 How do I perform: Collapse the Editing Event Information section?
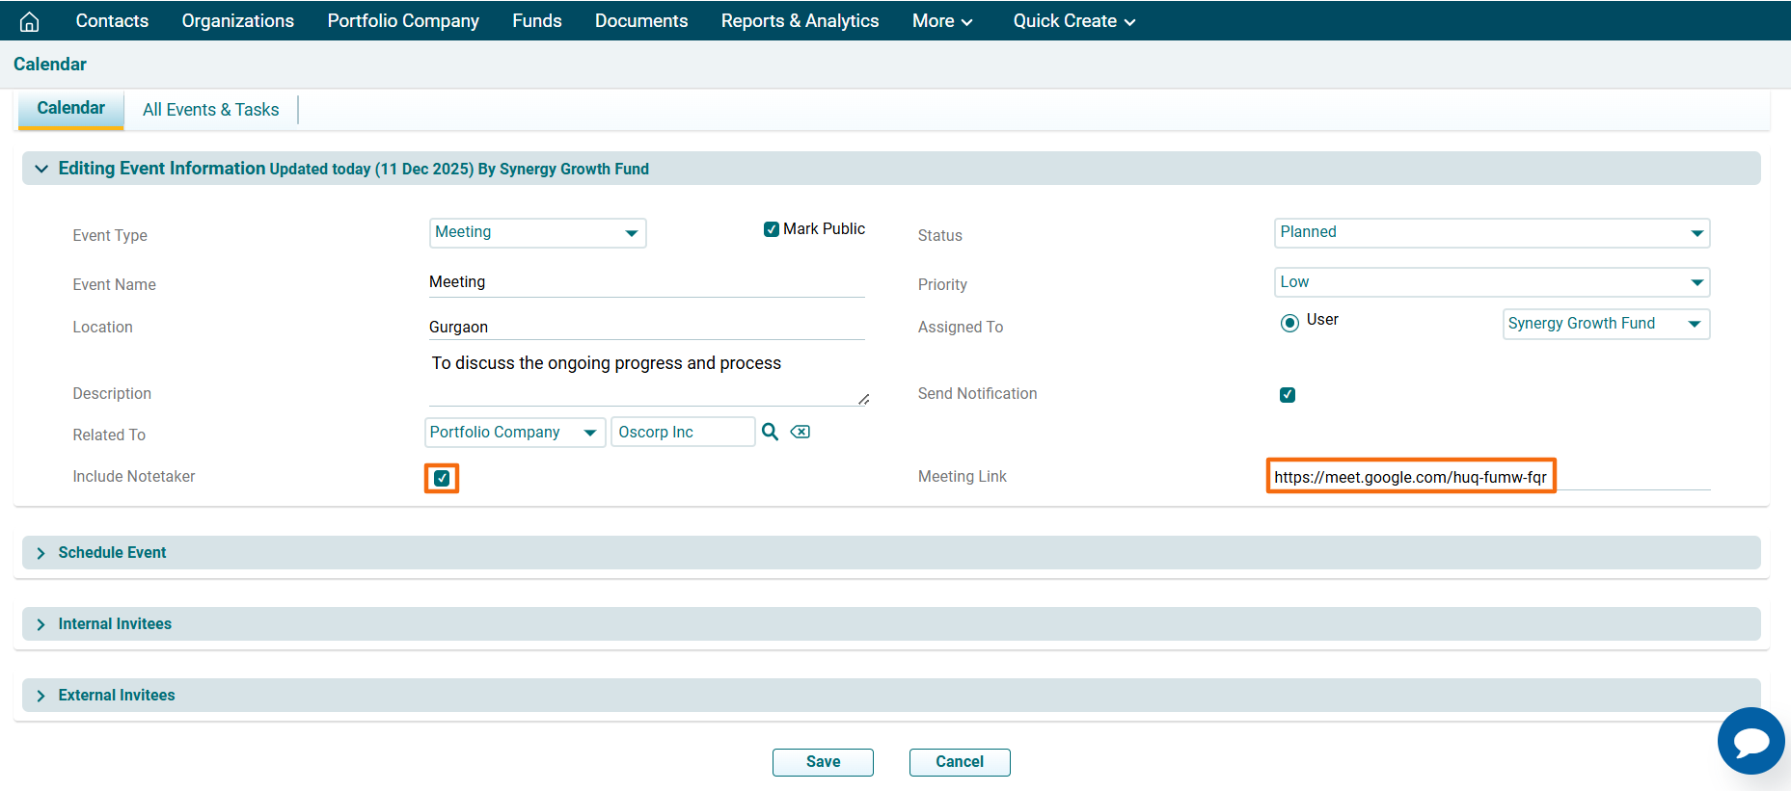pyautogui.click(x=41, y=169)
